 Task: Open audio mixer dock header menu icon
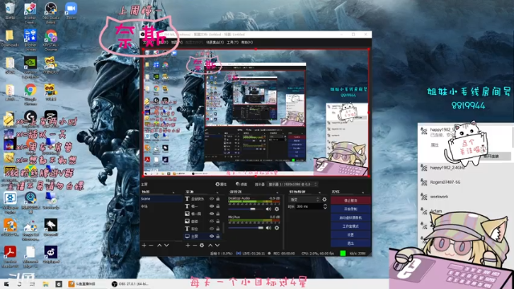click(x=277, y=192)
